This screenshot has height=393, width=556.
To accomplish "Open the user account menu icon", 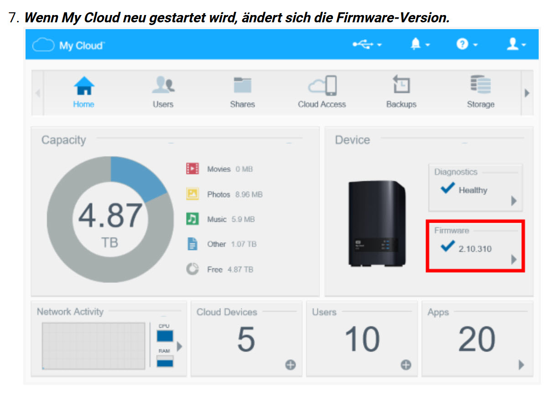I will click(x=516, y=44).
